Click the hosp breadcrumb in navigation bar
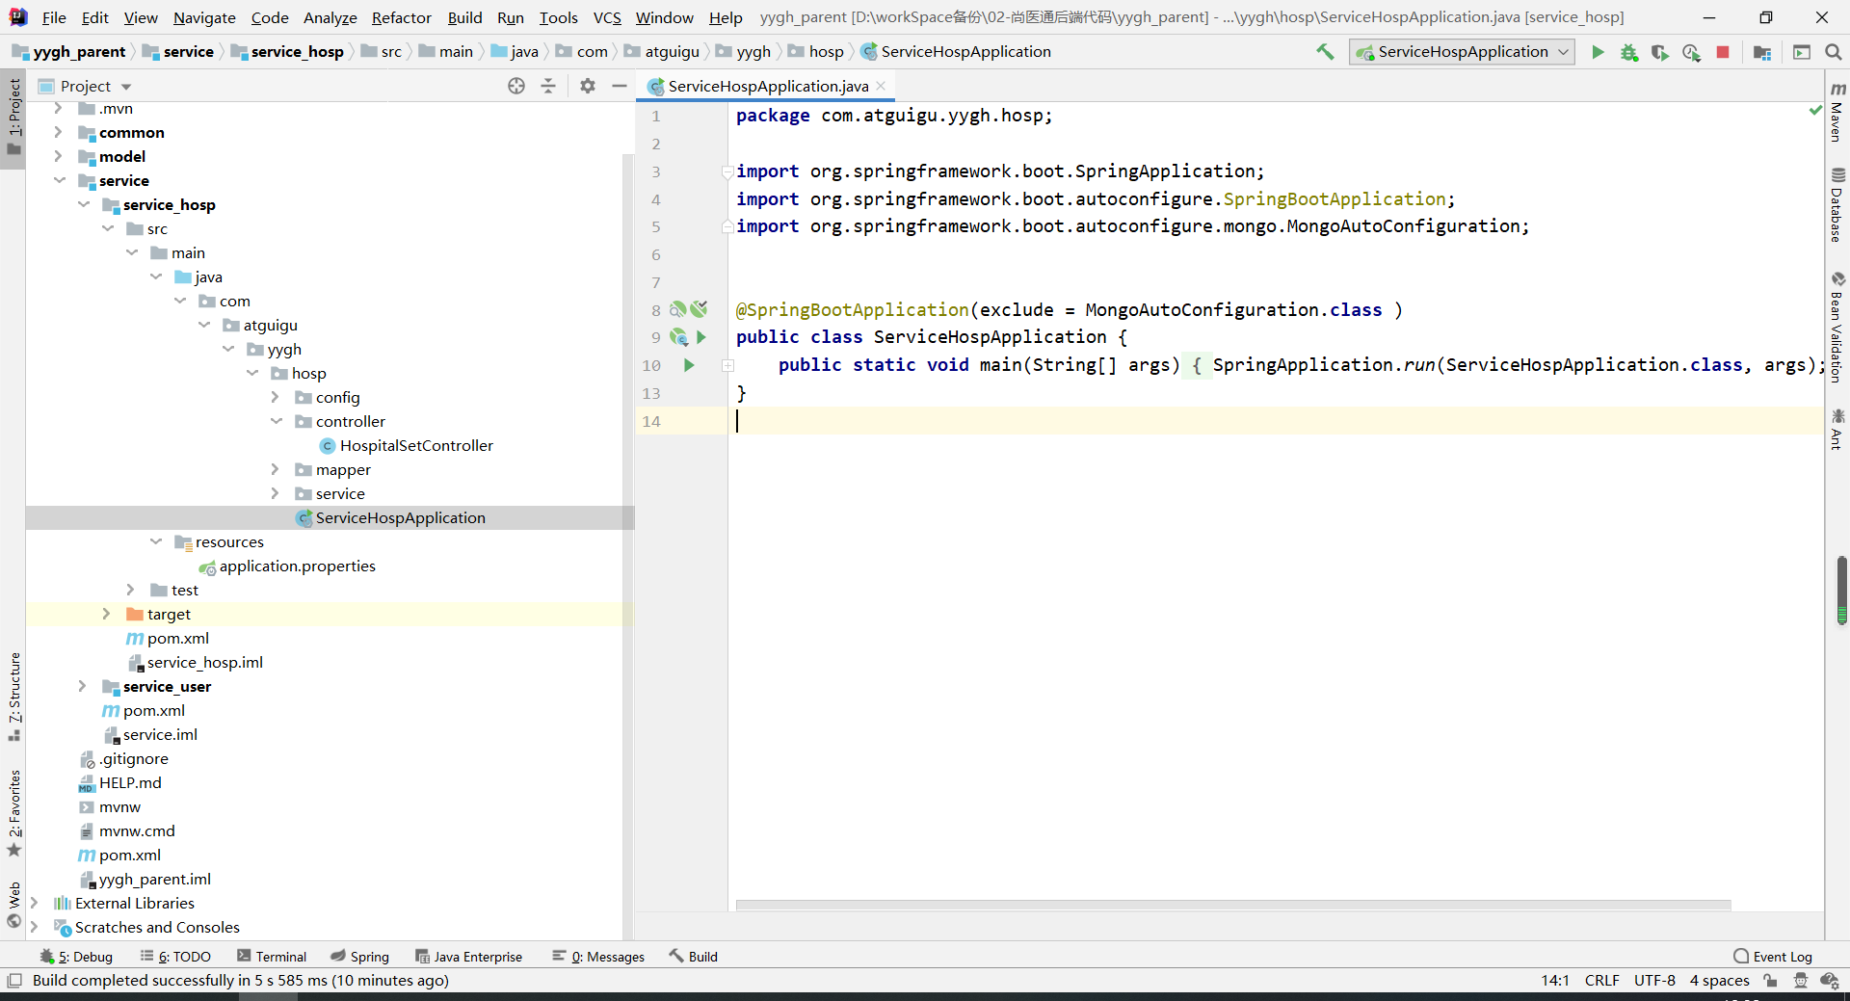 pyautogui.click(x=816, y=52)
